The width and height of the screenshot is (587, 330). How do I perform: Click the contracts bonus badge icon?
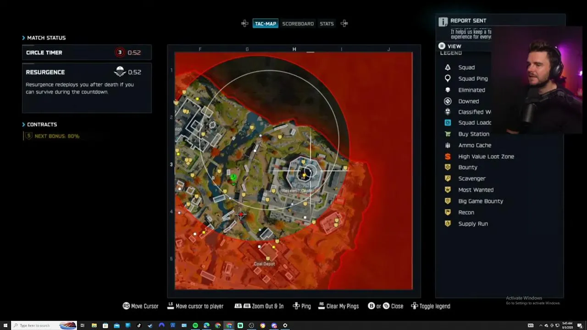(x=29, y=136)
